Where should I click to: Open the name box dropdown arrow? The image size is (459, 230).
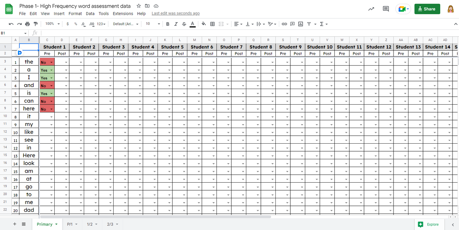coord(26,33)
